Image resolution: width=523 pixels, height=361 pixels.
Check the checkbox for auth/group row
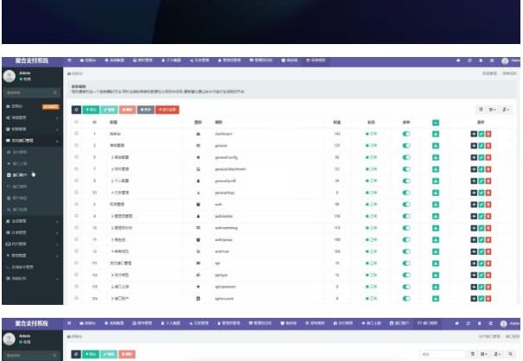click(x=76, y=239)
